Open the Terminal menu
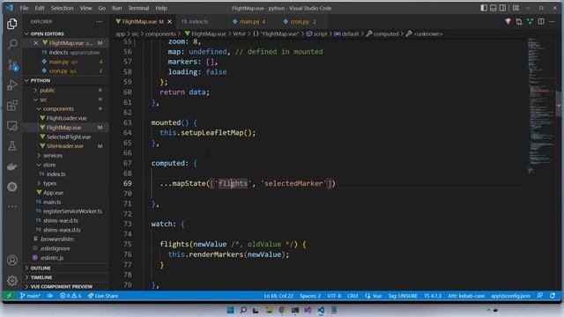The image size is (564, 317). coord(138,8)
